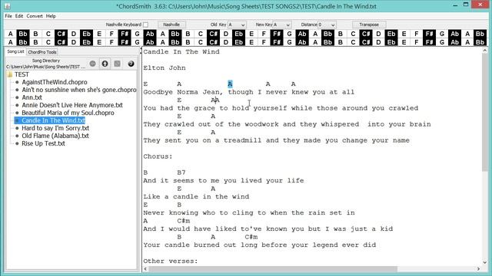Click leftmost G key in upper keyboard row
The width and height of the screenshot is (492, 276).
[x=137, y=34]
